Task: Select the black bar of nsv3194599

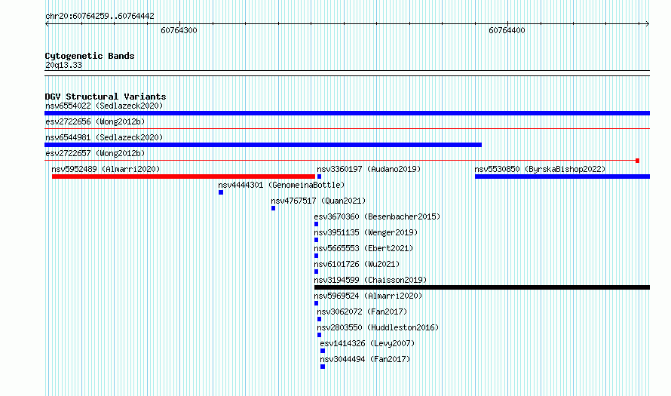Action: (482, 287)
